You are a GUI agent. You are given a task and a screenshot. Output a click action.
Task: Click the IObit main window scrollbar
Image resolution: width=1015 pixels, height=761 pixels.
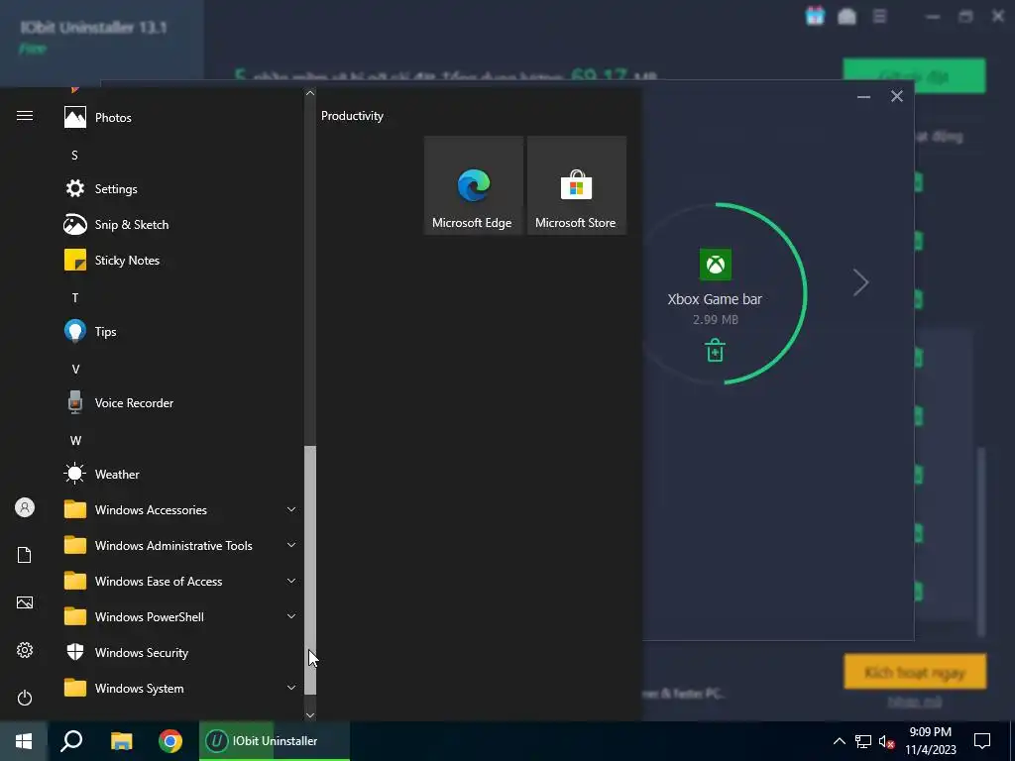982,540
